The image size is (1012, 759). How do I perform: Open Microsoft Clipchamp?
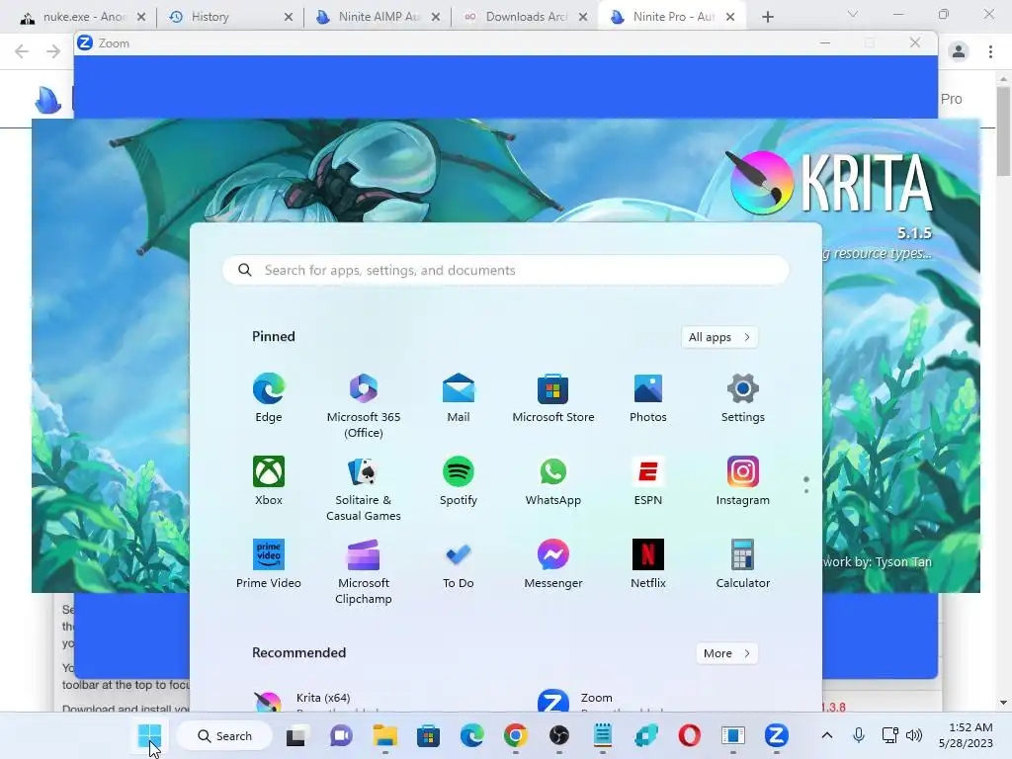pos(364,571)
